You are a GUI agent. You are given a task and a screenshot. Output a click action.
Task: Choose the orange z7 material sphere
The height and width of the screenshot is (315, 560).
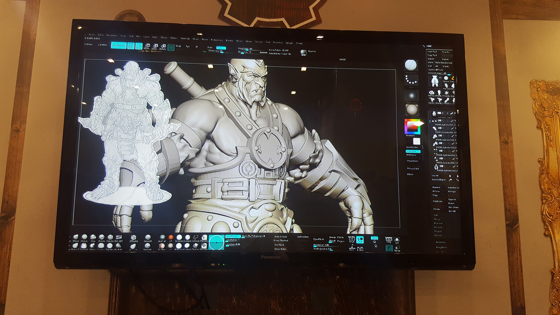[171, 238]
